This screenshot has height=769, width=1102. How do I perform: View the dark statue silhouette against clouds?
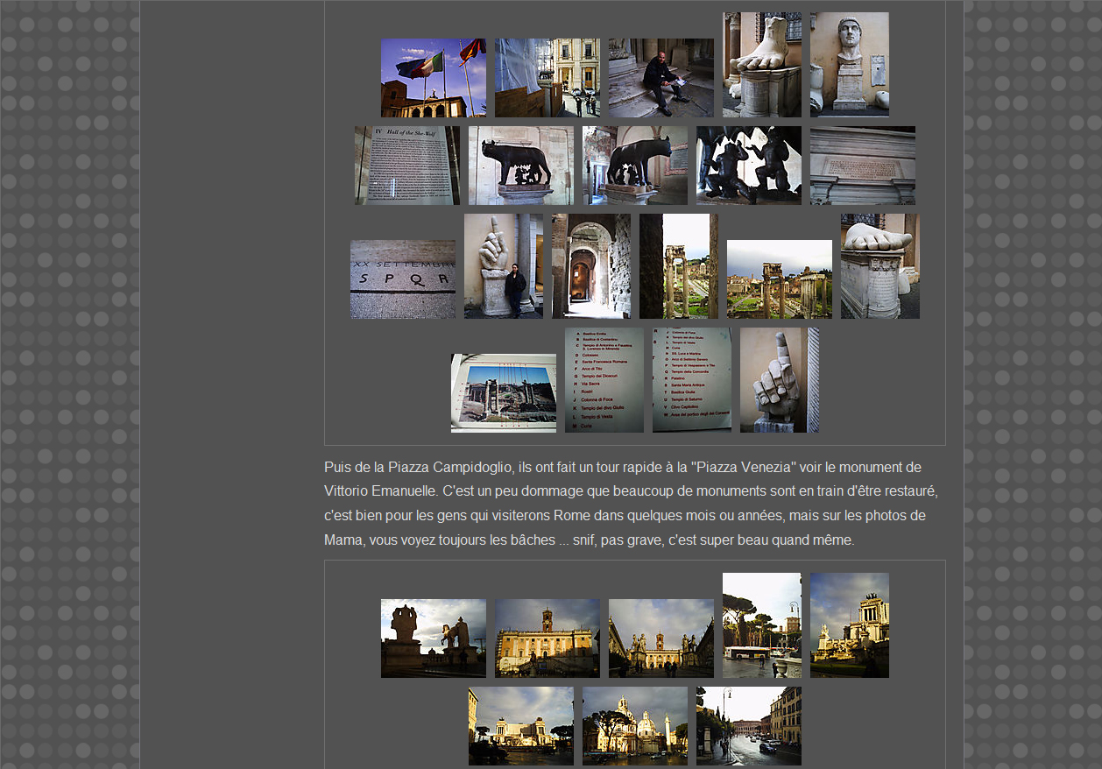pos(433,638)
